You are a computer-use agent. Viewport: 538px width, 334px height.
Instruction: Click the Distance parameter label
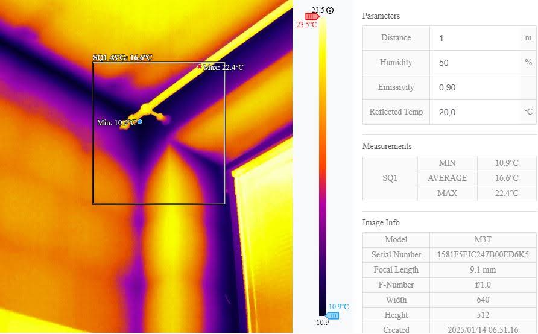(x=396, y=38)
